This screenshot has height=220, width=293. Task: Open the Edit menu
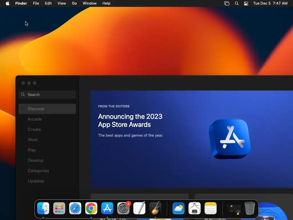[x=48, y=3]
